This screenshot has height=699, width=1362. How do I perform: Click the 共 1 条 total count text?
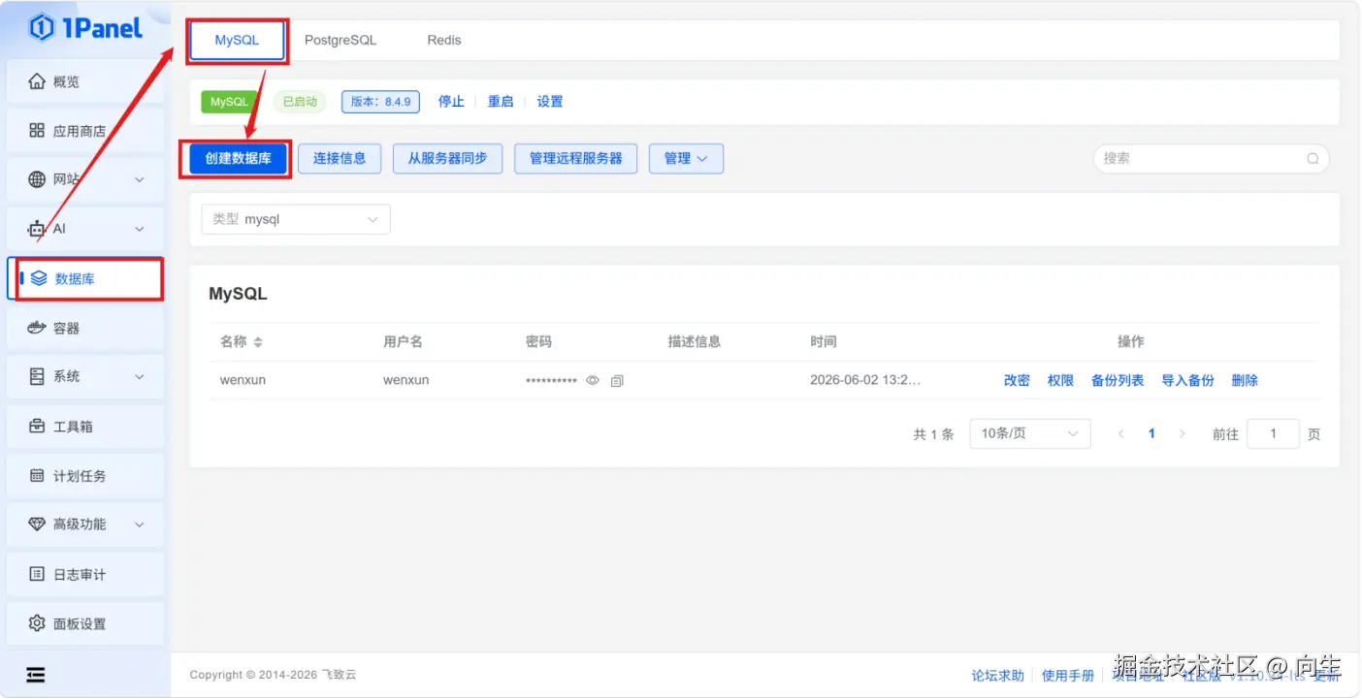click(933, 434)
